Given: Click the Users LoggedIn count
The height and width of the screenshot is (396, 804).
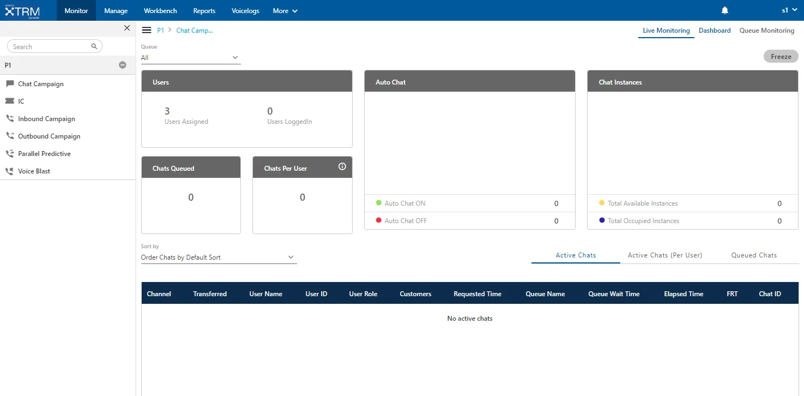Looking at the screenshot, I should click(x=270, y=111).
